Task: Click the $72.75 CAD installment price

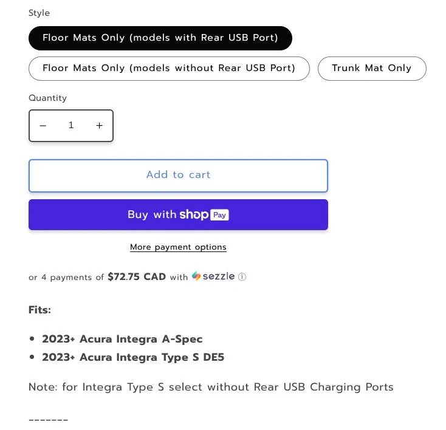Action: point(137,277)
